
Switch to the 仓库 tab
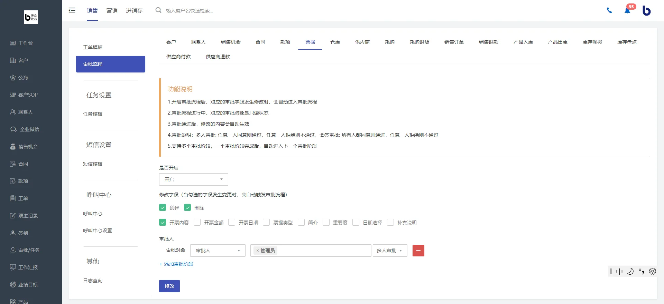click(x=335, y=42)
